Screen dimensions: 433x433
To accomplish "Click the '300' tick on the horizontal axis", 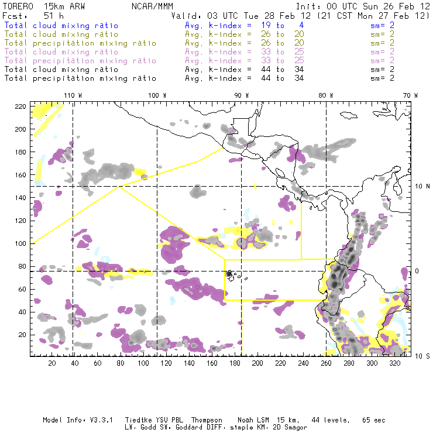I will [x=372, y=363].
